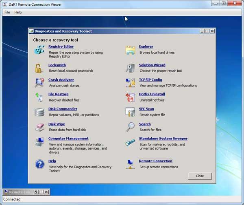Click the 'Uninstall hotfixes' description

pyautogui.click(x=152, y=100)
